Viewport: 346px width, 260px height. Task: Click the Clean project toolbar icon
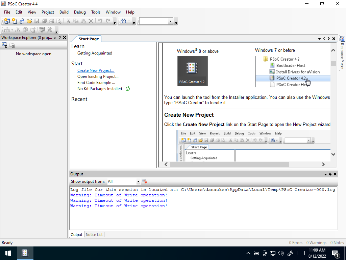tap(18, 30)
